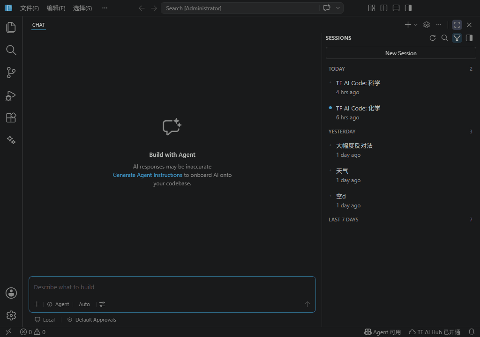Open the 选择(S) menu
480x337 pixels.
coord(82,8)
